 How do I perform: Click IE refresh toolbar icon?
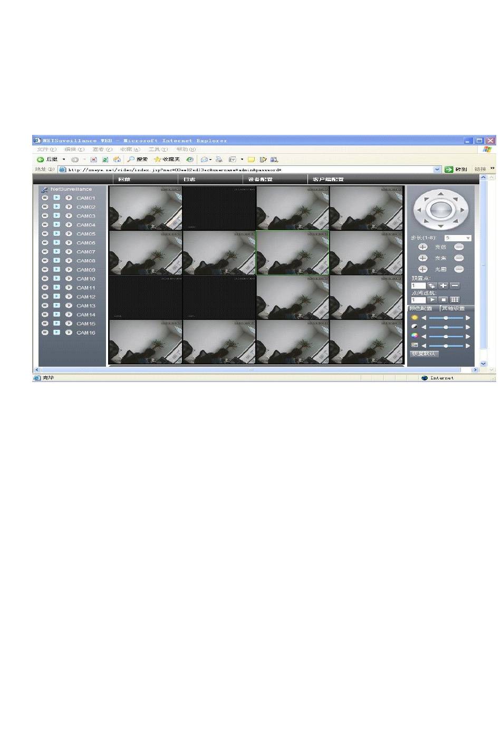(105, 159)
